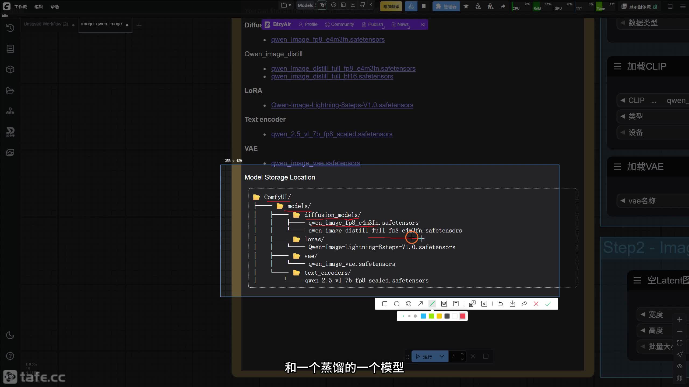Decrement the vae名称 selector arrow

(623, 201)
